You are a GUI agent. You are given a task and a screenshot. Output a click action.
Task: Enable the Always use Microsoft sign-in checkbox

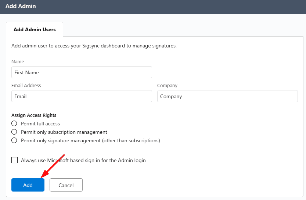tap(15, 160)
